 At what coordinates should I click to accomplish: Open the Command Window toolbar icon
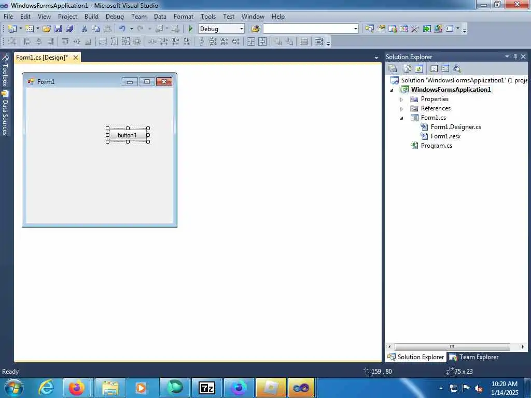[x=450, y=29]
